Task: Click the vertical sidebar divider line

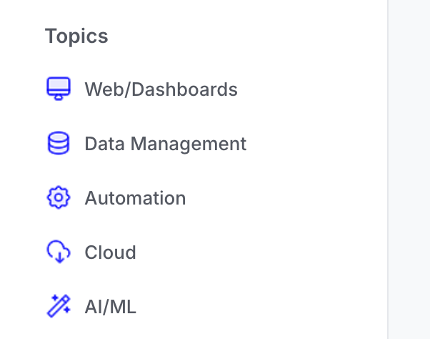Action: click(388, 169)
